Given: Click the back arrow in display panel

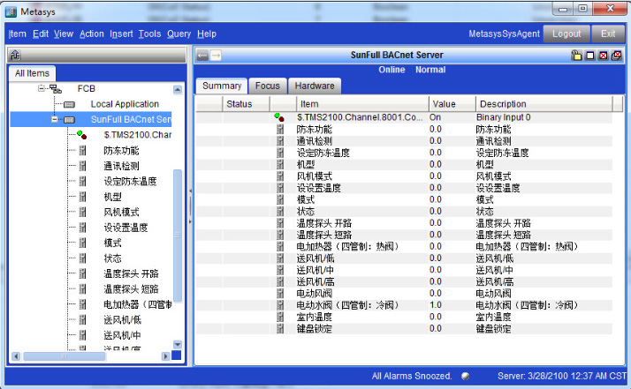Looking at the screenshot, I should (202, 55).
